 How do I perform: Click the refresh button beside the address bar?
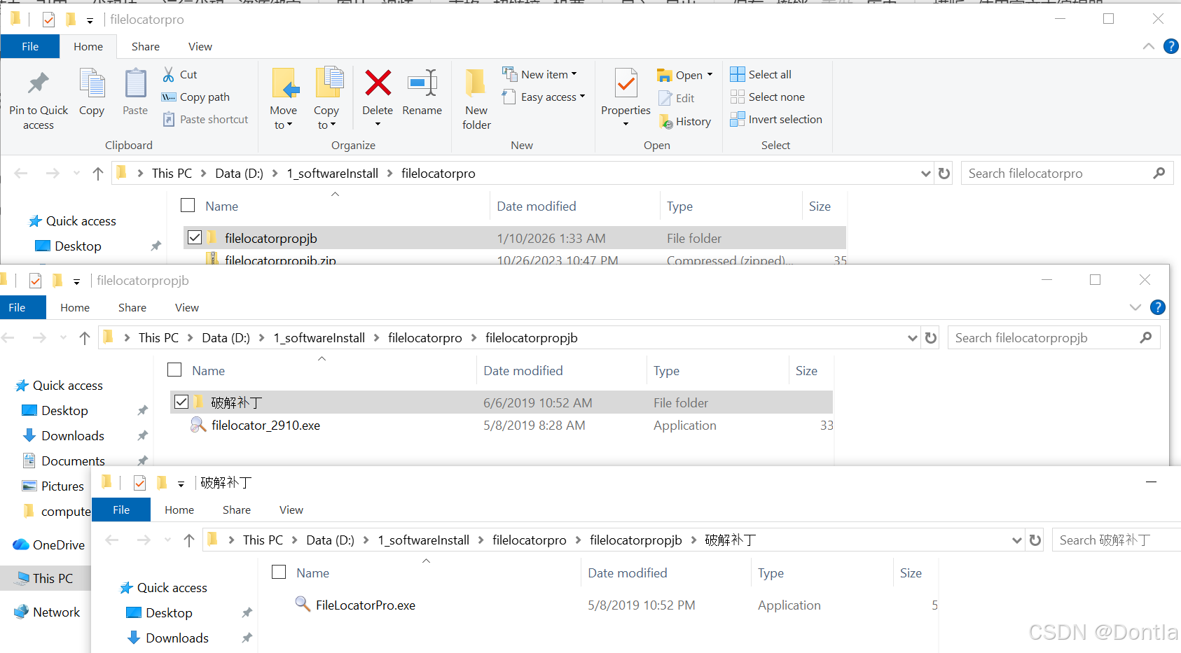pos(944,173)
